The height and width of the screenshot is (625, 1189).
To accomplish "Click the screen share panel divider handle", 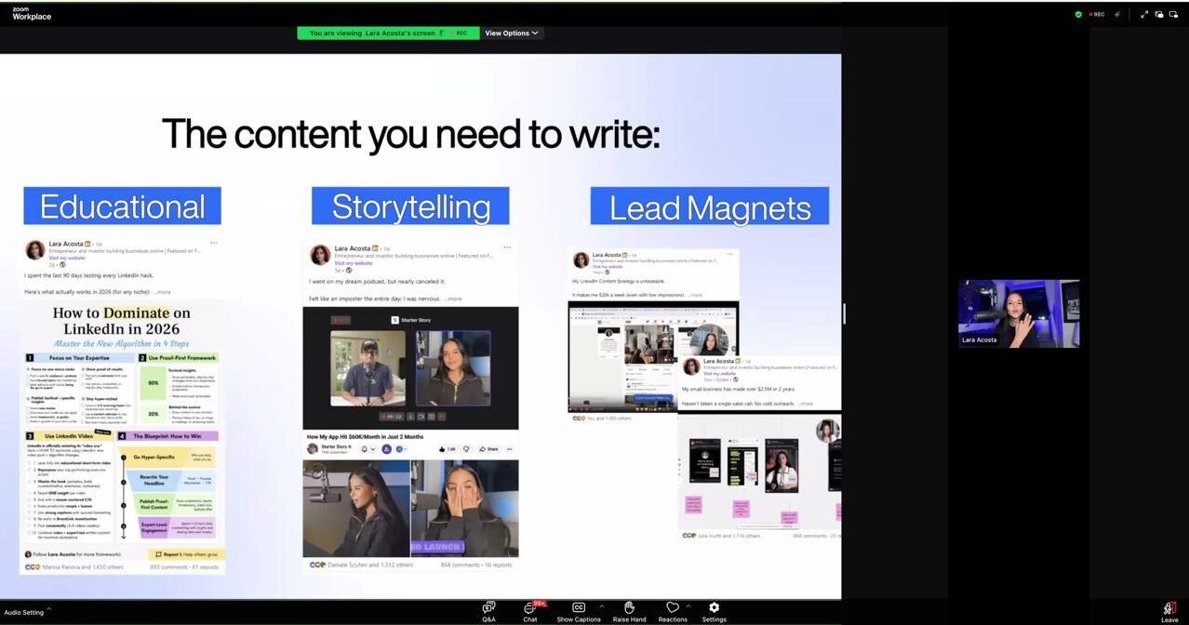I will coord(844,313).
